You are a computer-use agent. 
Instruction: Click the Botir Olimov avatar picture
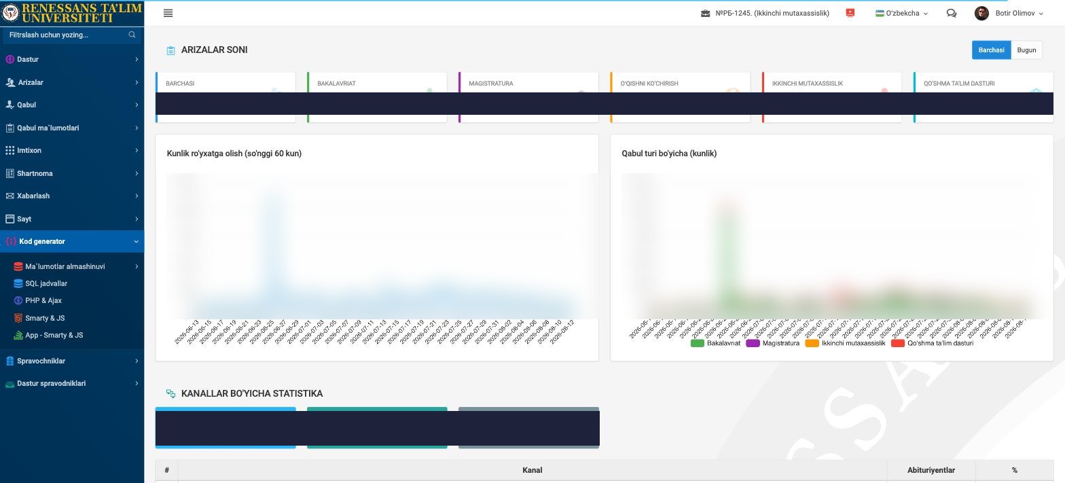[x=981, y=13]
